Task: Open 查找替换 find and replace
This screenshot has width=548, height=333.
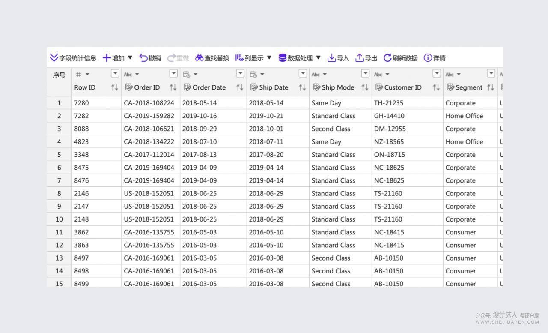Action: (212, 58)
